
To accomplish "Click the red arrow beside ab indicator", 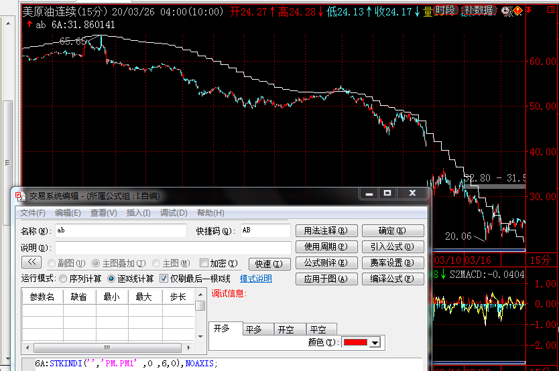I will [29, 25].
